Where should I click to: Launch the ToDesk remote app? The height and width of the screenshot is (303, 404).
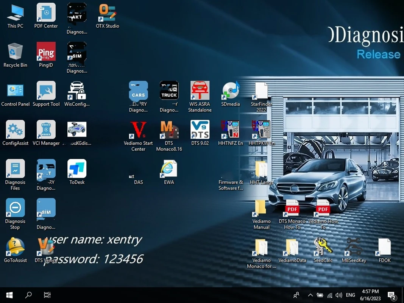pyautogui.click(x=77, y=169)
